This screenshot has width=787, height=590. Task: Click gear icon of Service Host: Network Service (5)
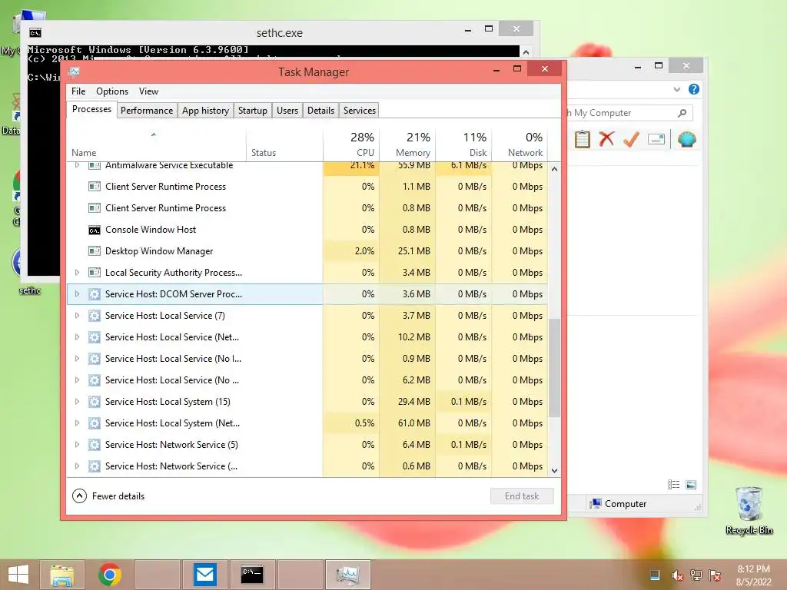[x=95, y=445]
